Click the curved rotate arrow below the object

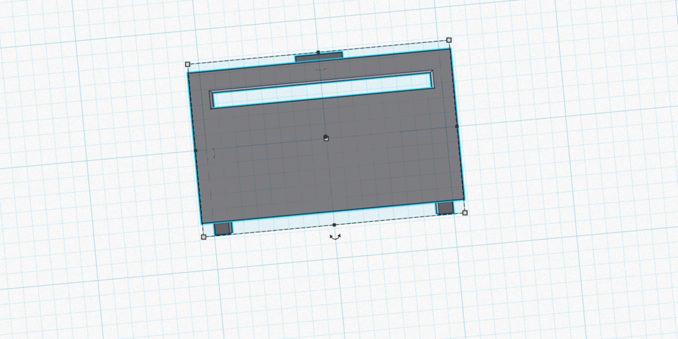(335, 238)
